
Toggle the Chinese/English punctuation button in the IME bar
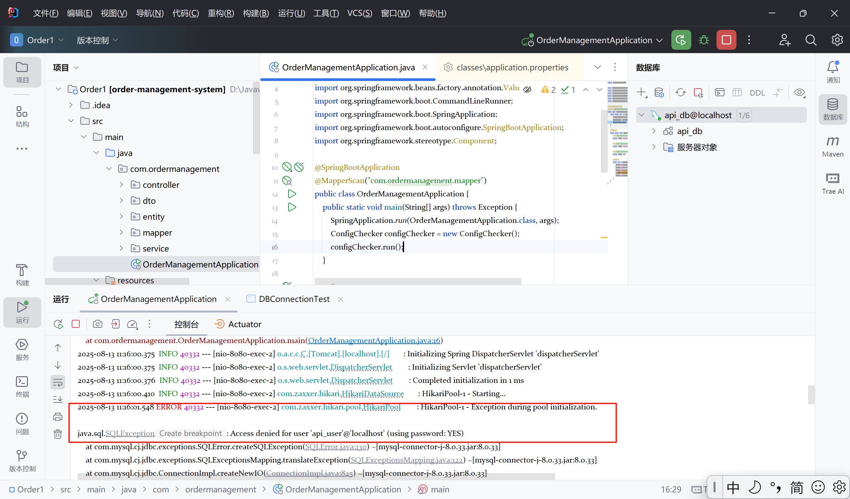[775, 487]
